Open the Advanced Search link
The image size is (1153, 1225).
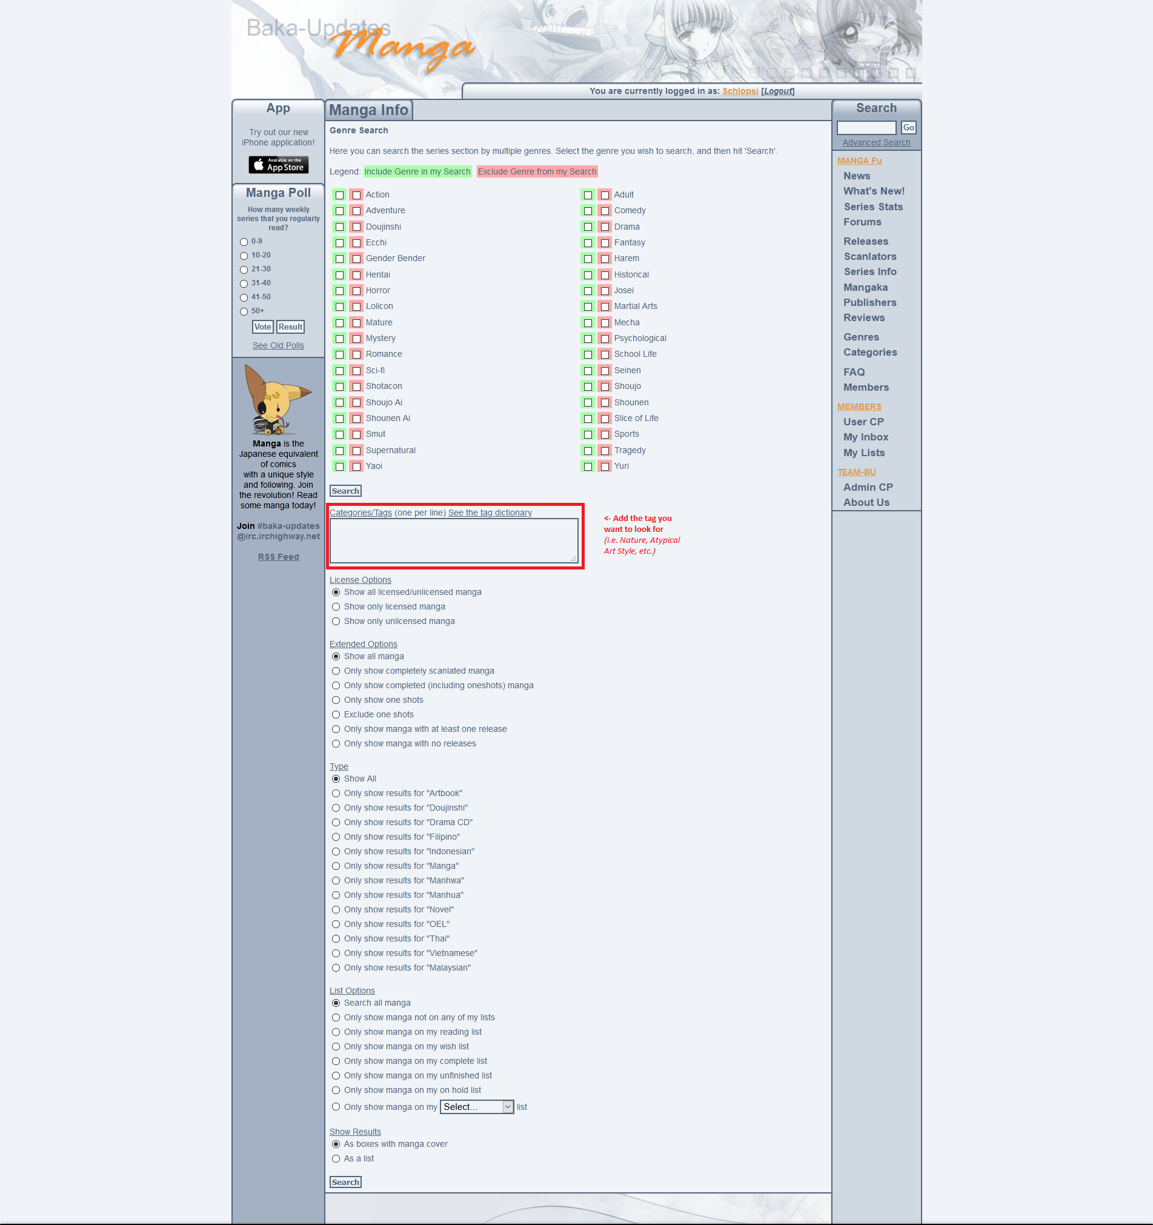[876, 142]
